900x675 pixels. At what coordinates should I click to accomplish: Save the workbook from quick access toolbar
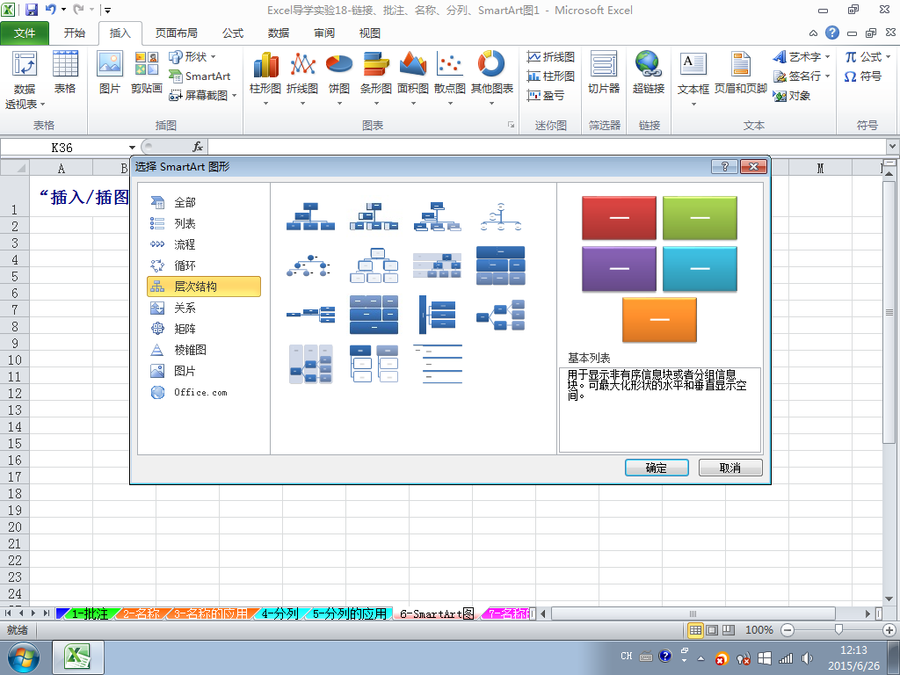coord(32,10)
